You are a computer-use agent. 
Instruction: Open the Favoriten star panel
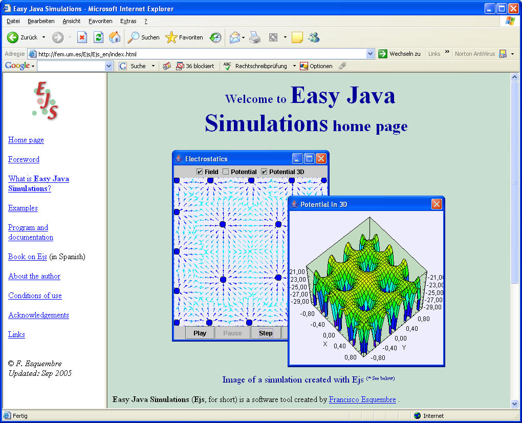coord(184,37)
